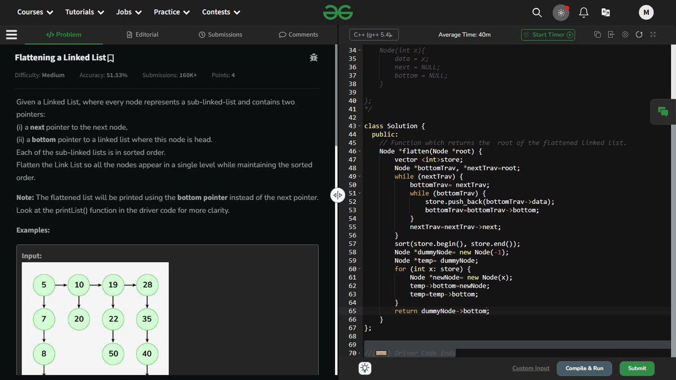Expand the Tutorials menu
Viewport: 676px width, 380px height.
pos(84,12)
